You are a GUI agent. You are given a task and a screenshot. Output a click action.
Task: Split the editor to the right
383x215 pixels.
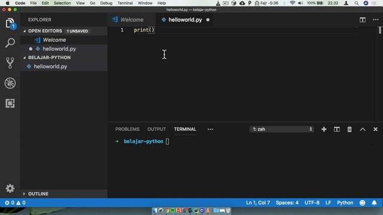coord(363,20)
